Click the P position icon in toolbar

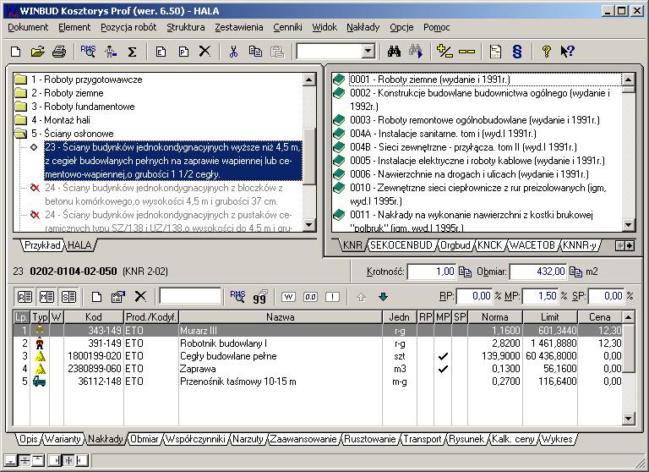[x=183, y=52]
